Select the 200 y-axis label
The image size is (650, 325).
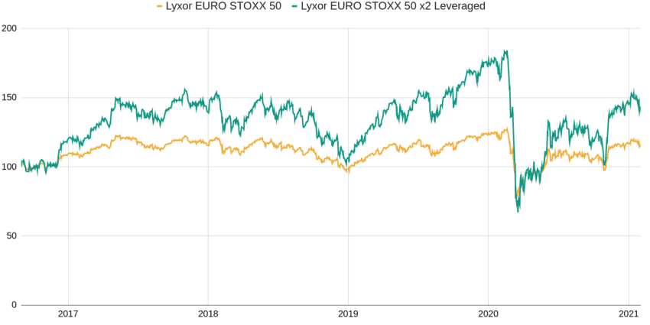[8, 28]
